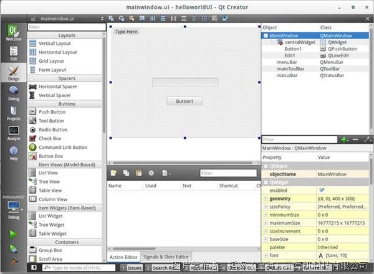The width and height of the screenshot is (374, 274).
Task: Collapse the Layouts widget category
Action: click(x=31, y=35)
